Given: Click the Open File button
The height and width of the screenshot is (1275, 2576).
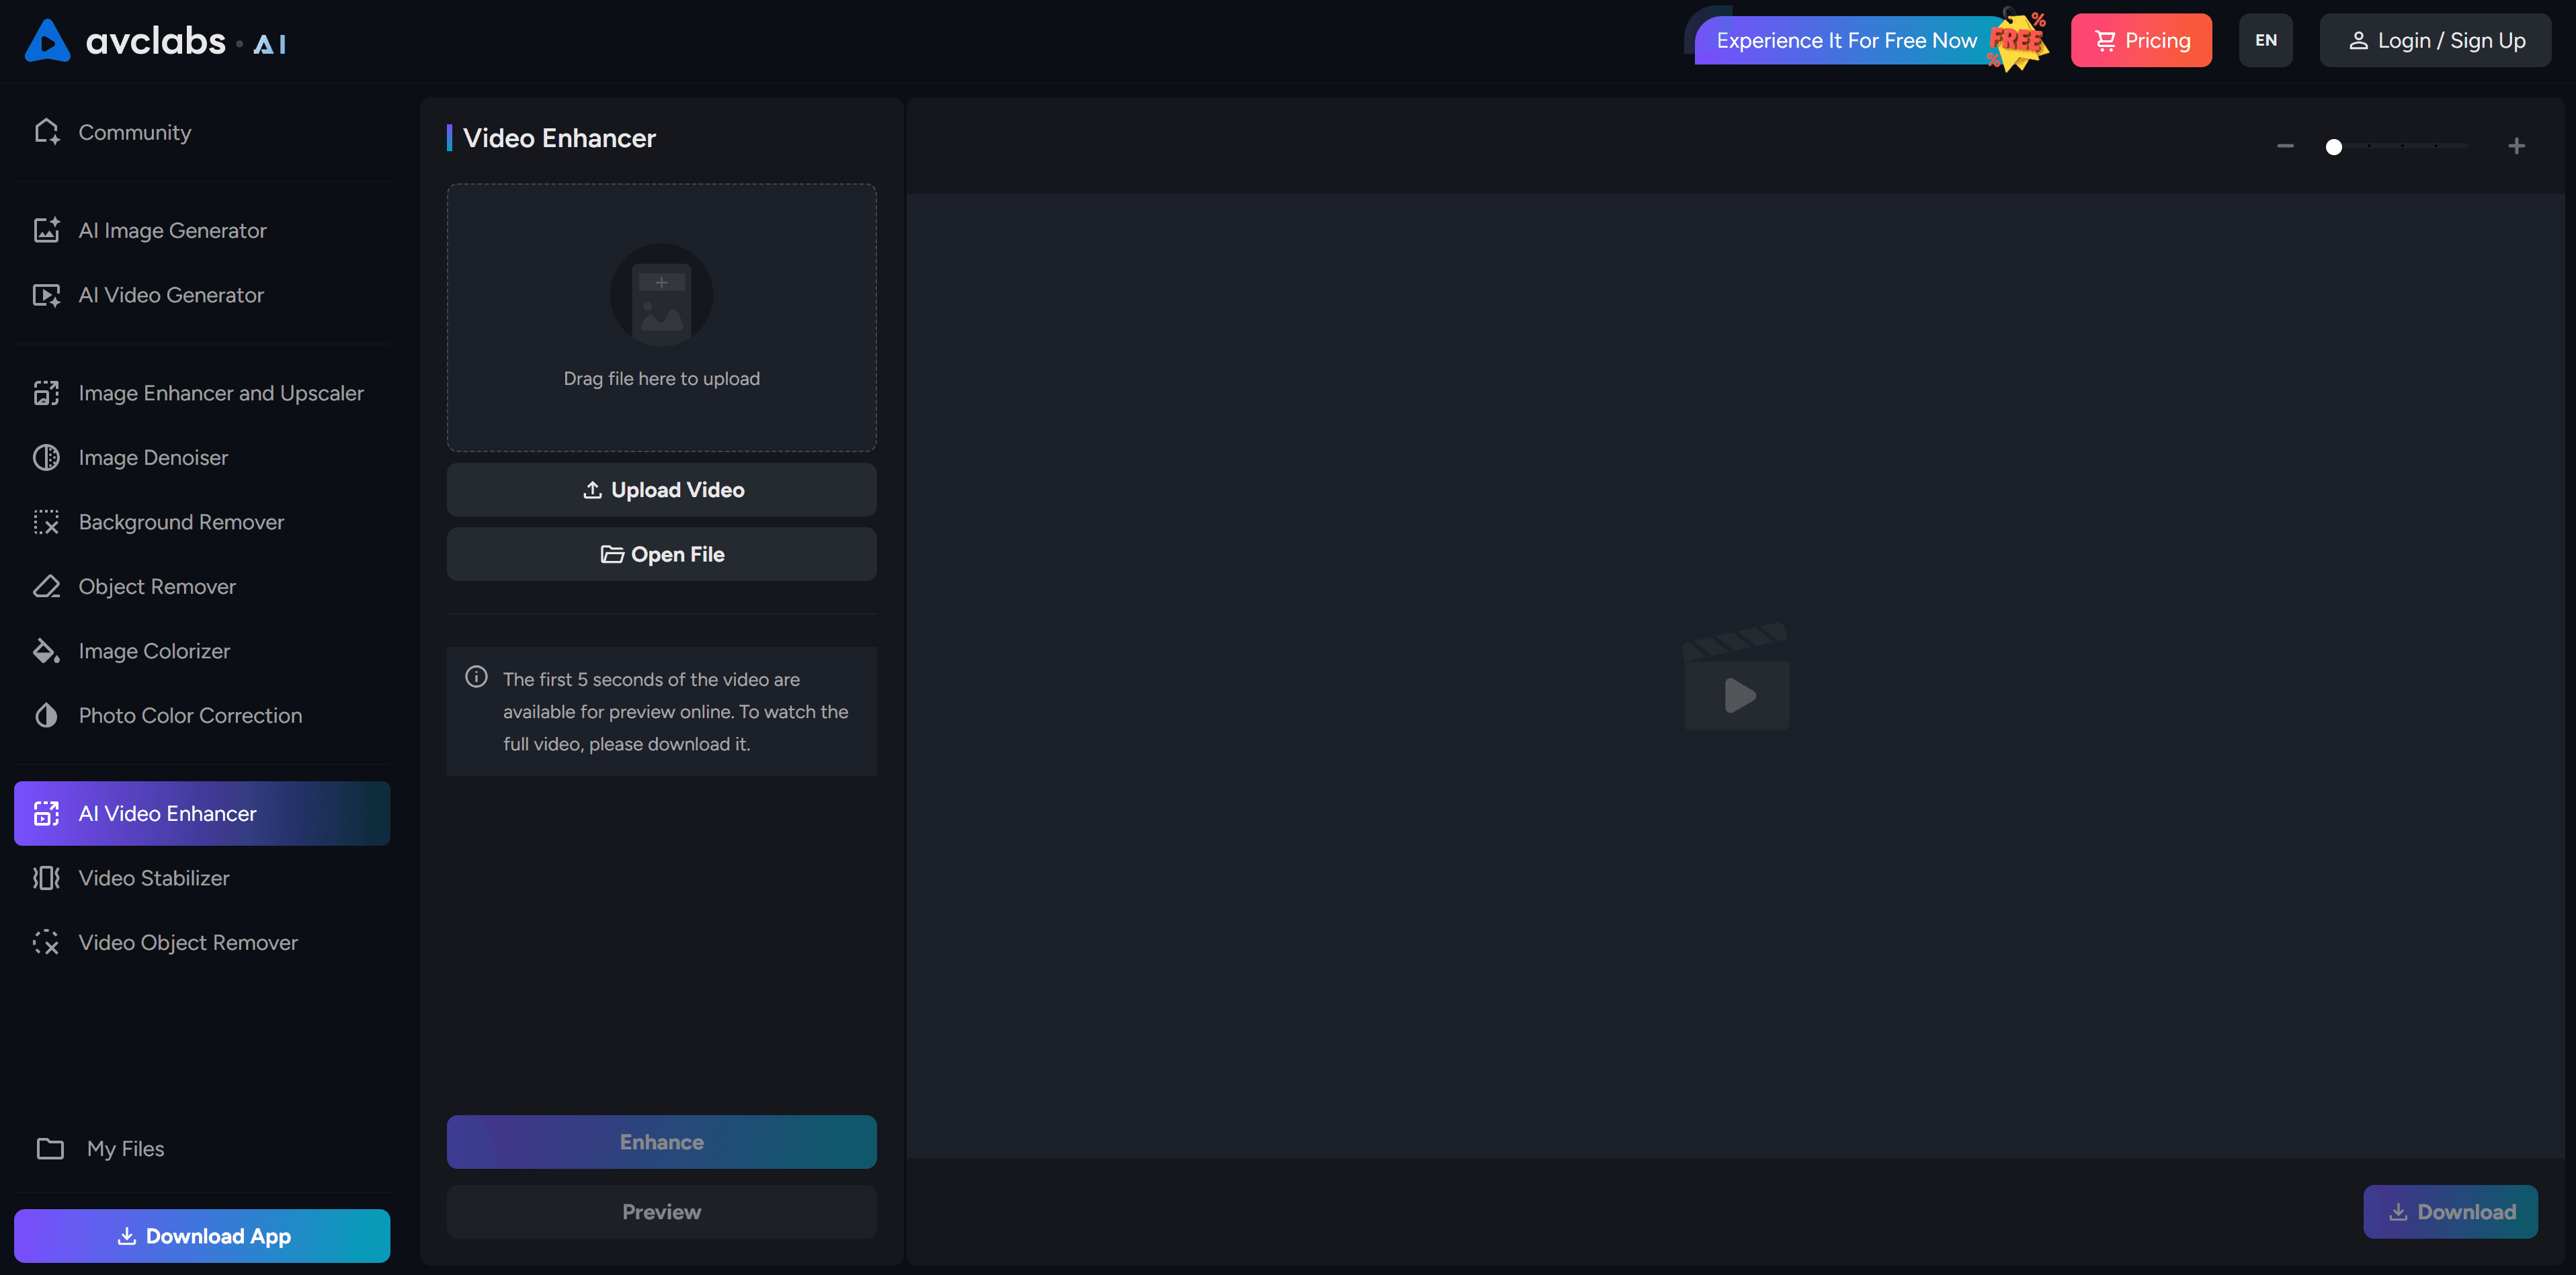Looking at the screenshot, I should [x=662, y=555].
